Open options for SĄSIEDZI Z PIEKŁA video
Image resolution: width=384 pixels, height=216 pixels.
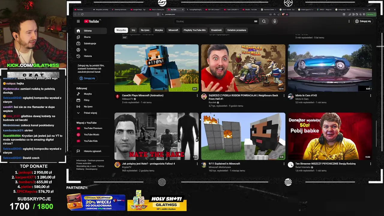[284, 96]
